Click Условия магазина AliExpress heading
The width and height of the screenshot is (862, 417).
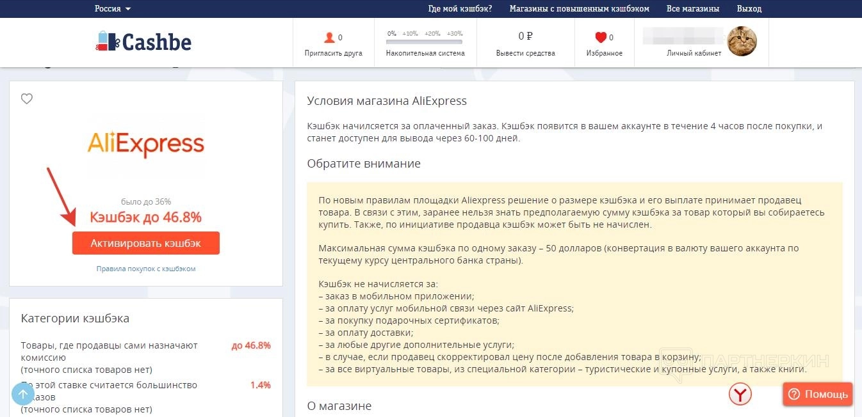tap(387, 101)
